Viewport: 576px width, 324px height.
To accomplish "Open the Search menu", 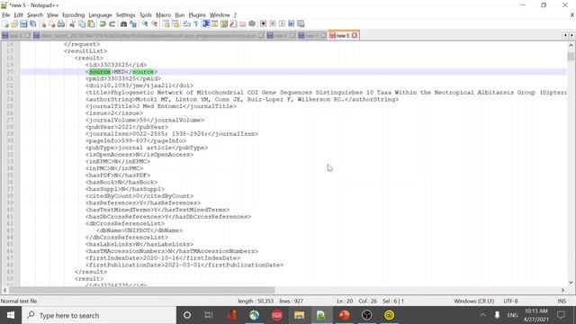I will 35,15.
